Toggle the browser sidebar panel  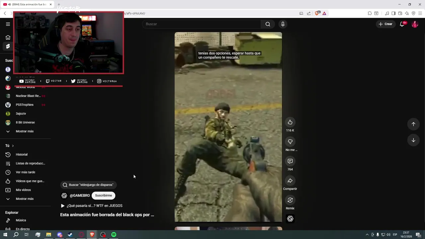click(393, 13)
